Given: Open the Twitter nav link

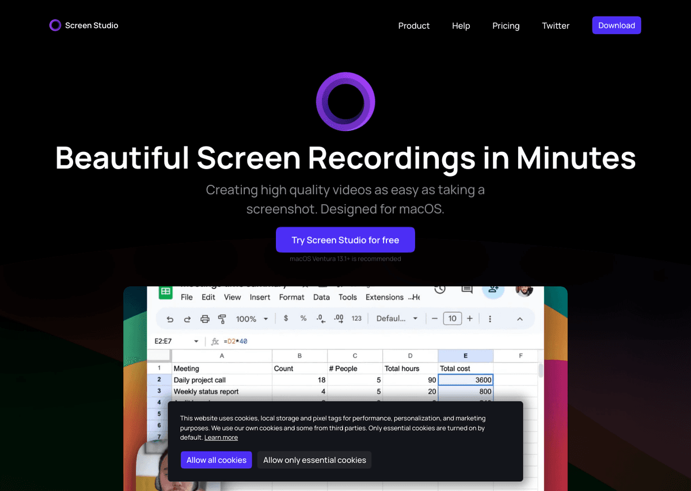Looking at the screenshot, I should [556, 26].
